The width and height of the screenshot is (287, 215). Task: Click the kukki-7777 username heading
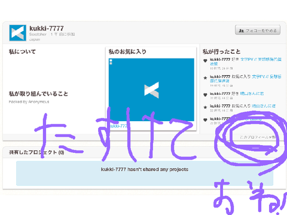[x=47, y=29]
